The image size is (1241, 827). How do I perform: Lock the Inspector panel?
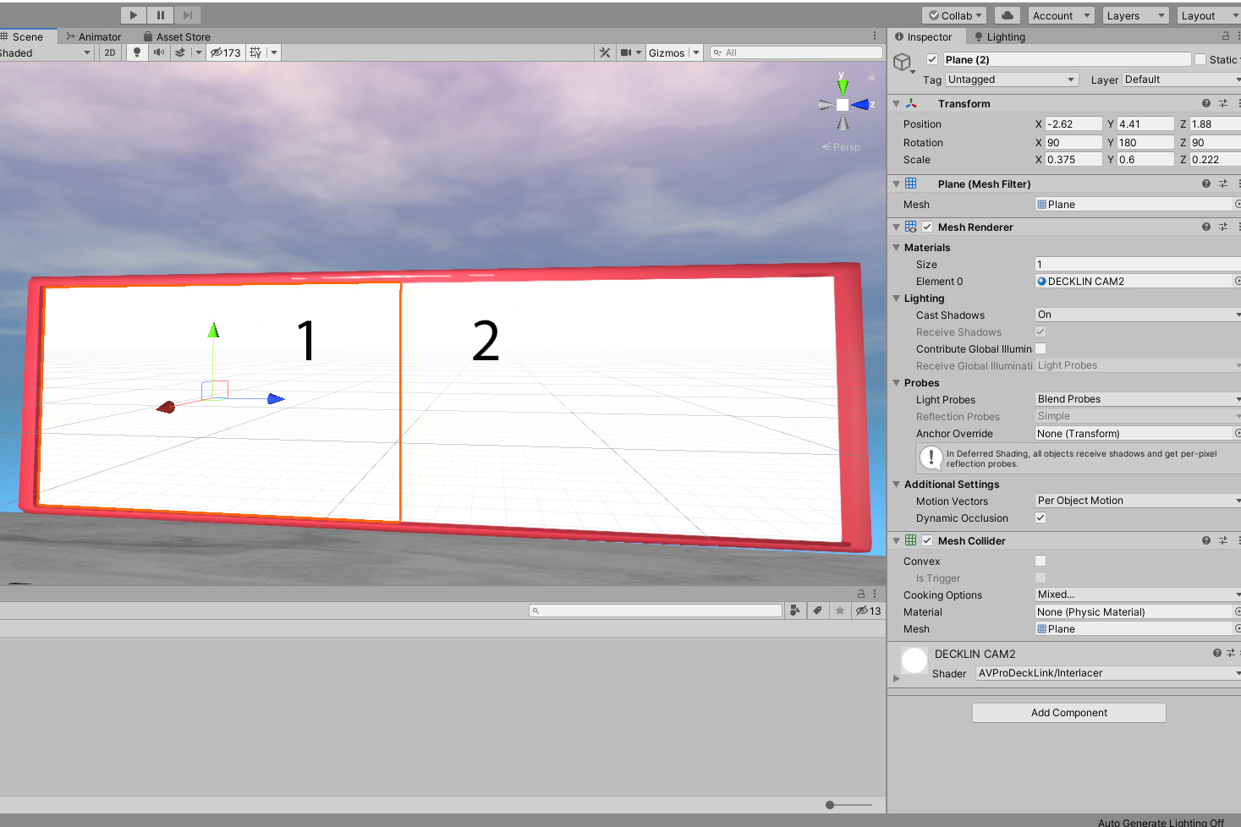pos(1226,36)
